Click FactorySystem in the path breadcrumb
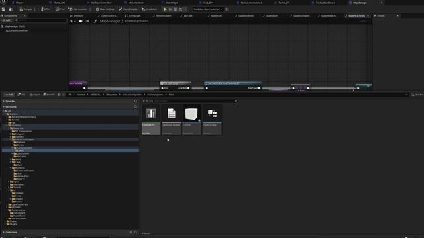 click(x=155, y=95)
